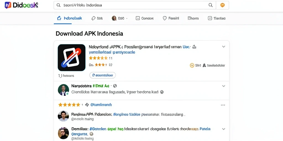Click the search submit magnifier icon
Image resolution: width=283 pixels, height=141 pixels.
pyautogui.click(x=210, y=5)
